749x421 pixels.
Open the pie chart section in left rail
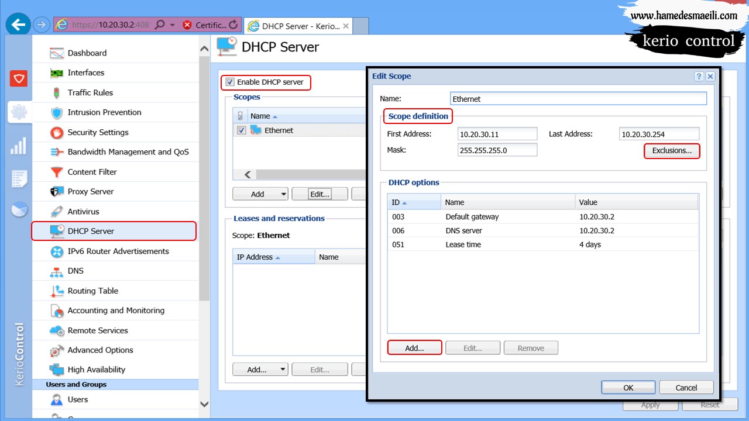point(19,209)
